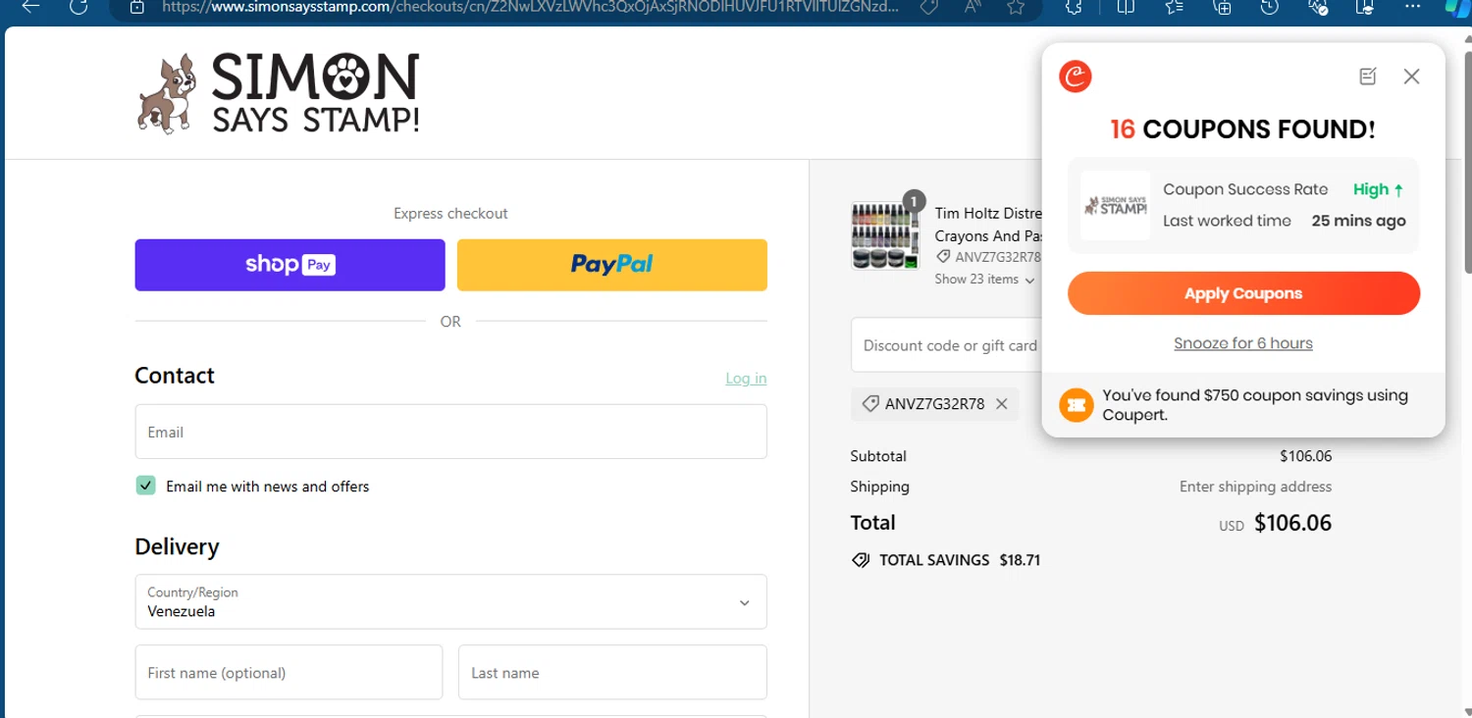Open browser History
Image resolution: width=1472 pixels, height=718 pixels.
pos(1270,7)
